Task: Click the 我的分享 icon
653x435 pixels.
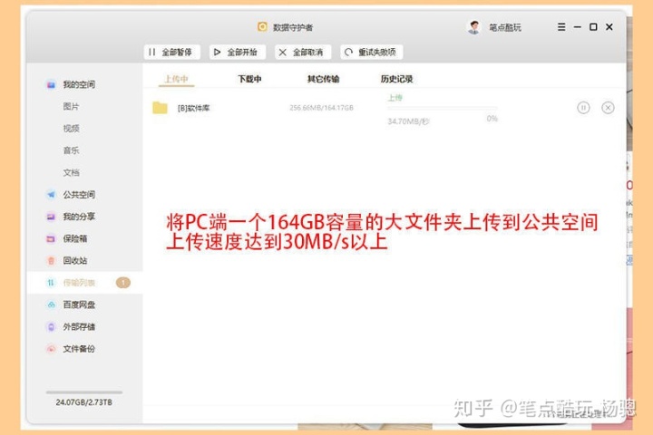Action: [51, 217]
